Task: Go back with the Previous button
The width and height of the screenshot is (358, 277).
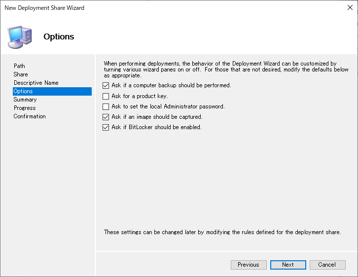Action: (x=249, y=265)
